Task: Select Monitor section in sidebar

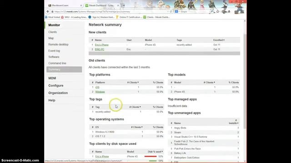Action: click(x=54, y=25)
